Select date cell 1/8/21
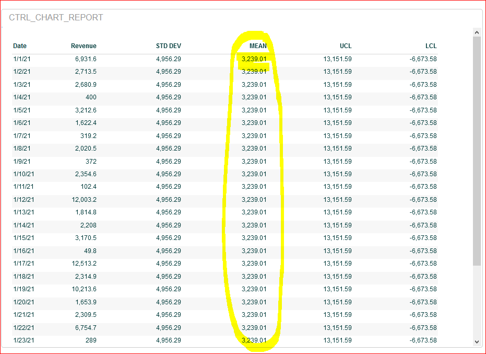Screen dimensions: 486x354 pyautogui.click(x=22, y=149)
